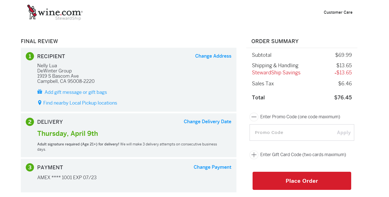389x197 pixels.
Task: Click the green step 1 Recipient badge
Action: tap(30, 56)
